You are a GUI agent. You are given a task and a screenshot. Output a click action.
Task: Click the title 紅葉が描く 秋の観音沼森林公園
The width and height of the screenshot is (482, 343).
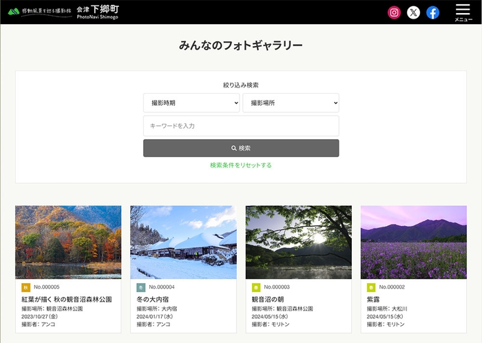[x=66, y=300]
